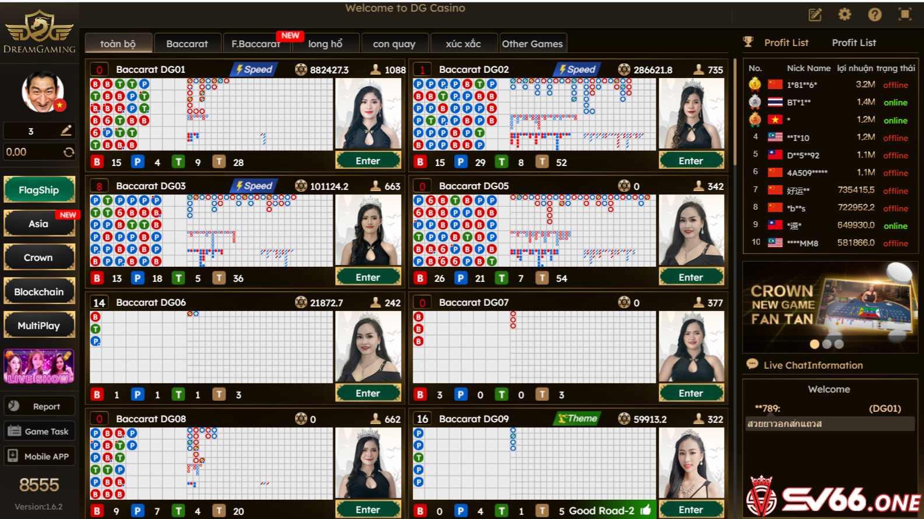This screenshot has height=519, width=924.
Task: Select the FlagShip hall
Action: pos(39,190)
